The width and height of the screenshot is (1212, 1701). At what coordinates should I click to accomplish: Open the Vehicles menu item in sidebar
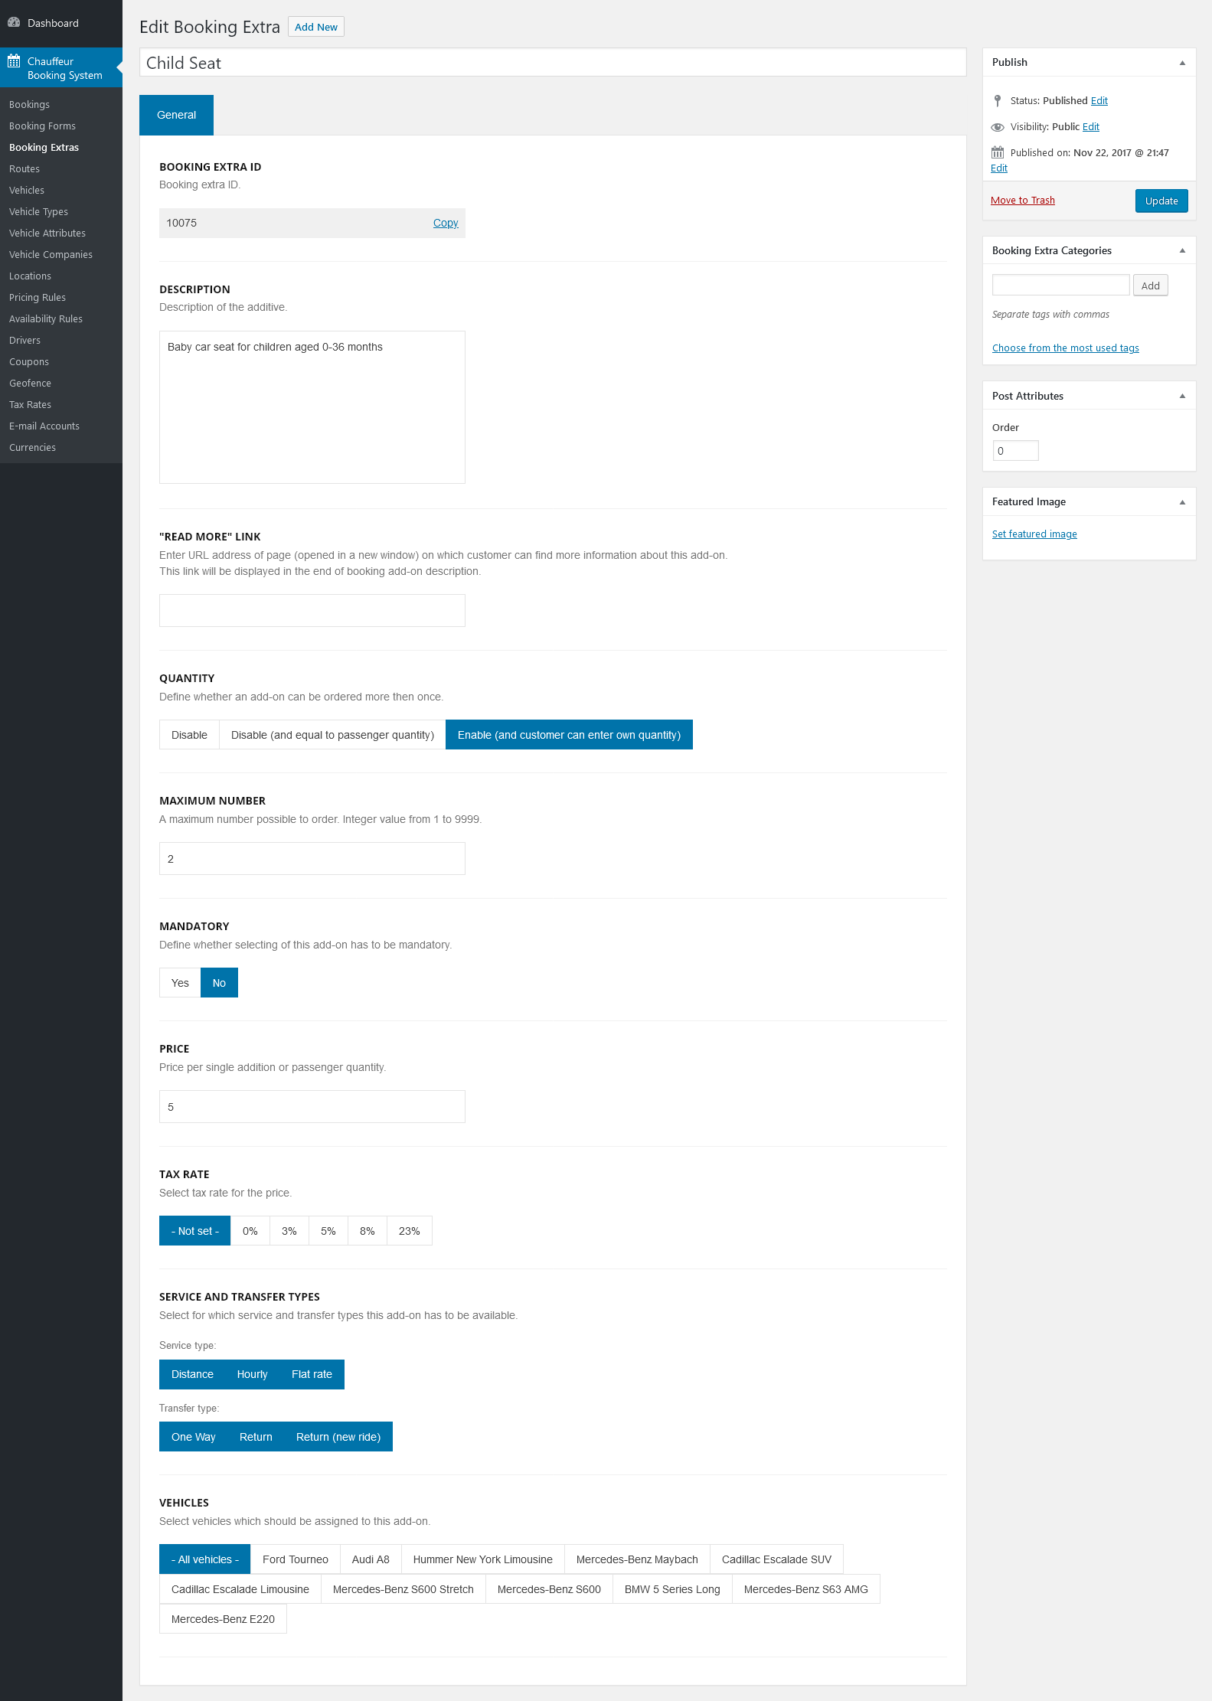(x=27, y=190)
